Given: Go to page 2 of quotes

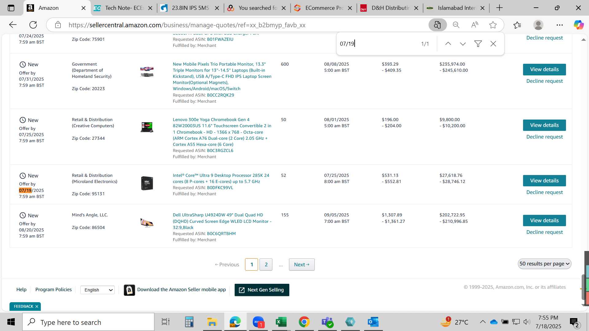Looking at the screenshot, I should pos(266,264).
